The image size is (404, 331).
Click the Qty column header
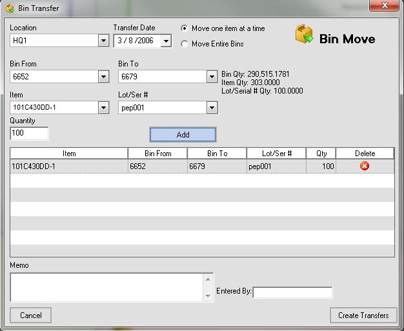click(321, 154)
